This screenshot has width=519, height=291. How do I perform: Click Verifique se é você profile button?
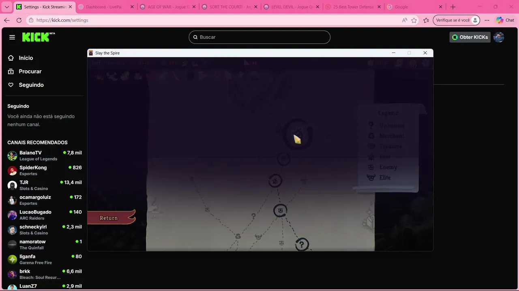click(x=456, y=20)
